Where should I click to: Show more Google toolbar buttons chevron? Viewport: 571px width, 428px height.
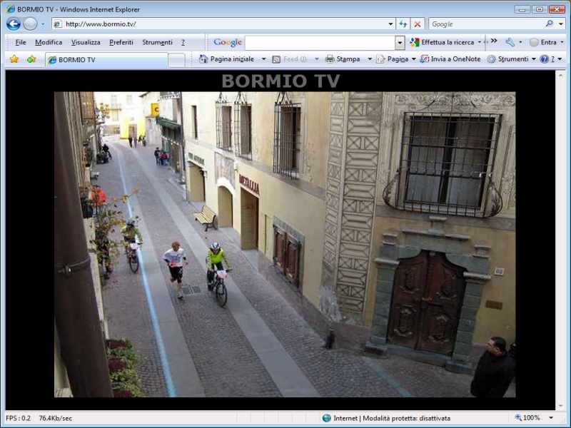494,41
